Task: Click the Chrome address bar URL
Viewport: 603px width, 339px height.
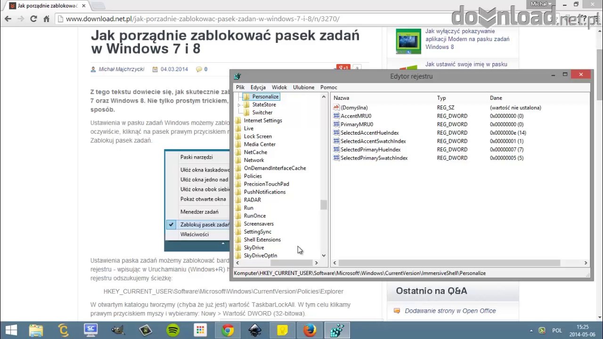Action: pyautogui.click(x=203, y=19)
